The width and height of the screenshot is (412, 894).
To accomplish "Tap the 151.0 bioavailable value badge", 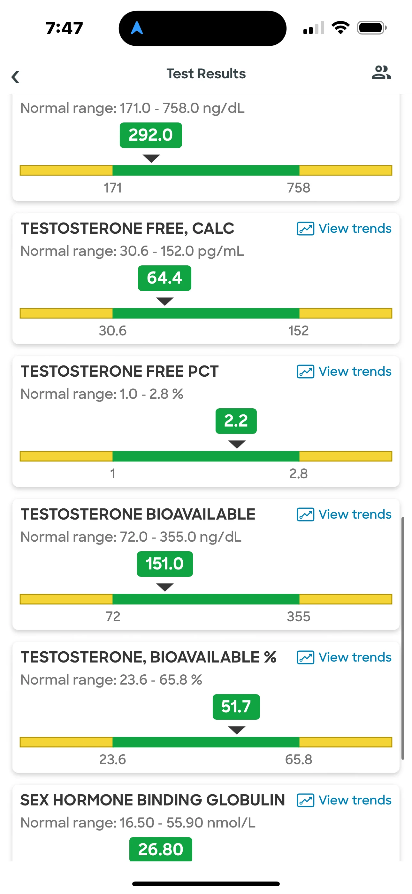I will [x=165, y=564].
